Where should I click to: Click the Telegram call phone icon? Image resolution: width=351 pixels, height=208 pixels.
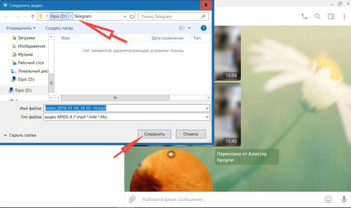click(x=304, y=16)
